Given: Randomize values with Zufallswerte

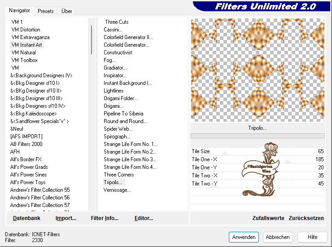Looking at the screenshot, I should pyautogui.click(x=268, y=218).
